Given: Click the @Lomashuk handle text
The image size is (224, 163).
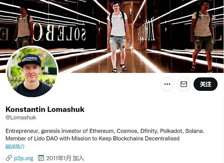Looking at the screenshot, I should point(21,118).
